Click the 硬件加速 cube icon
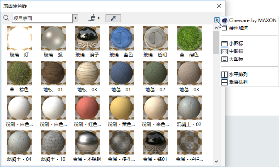 [x=225, y=28]
